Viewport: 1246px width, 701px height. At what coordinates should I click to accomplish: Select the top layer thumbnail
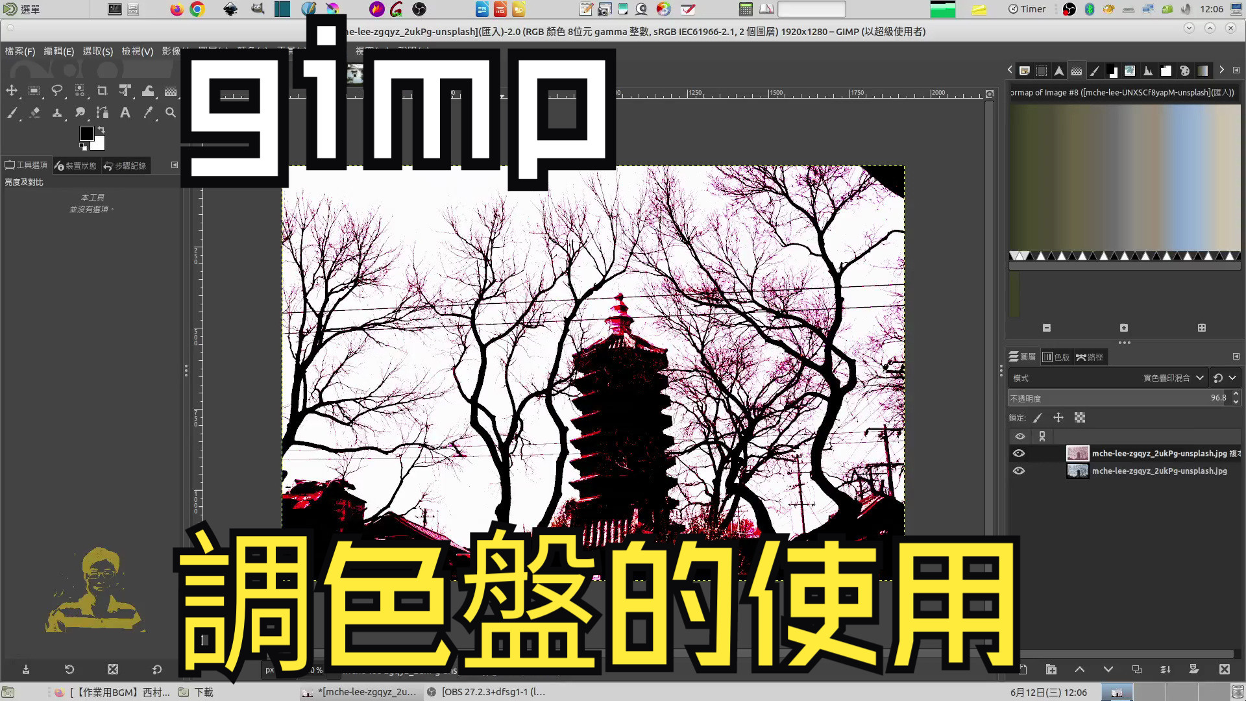1077,454
